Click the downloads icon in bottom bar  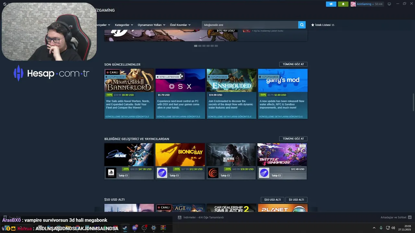click(x=180, y=217)
